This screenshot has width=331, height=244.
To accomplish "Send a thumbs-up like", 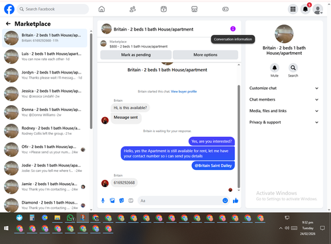I will 236,200.
